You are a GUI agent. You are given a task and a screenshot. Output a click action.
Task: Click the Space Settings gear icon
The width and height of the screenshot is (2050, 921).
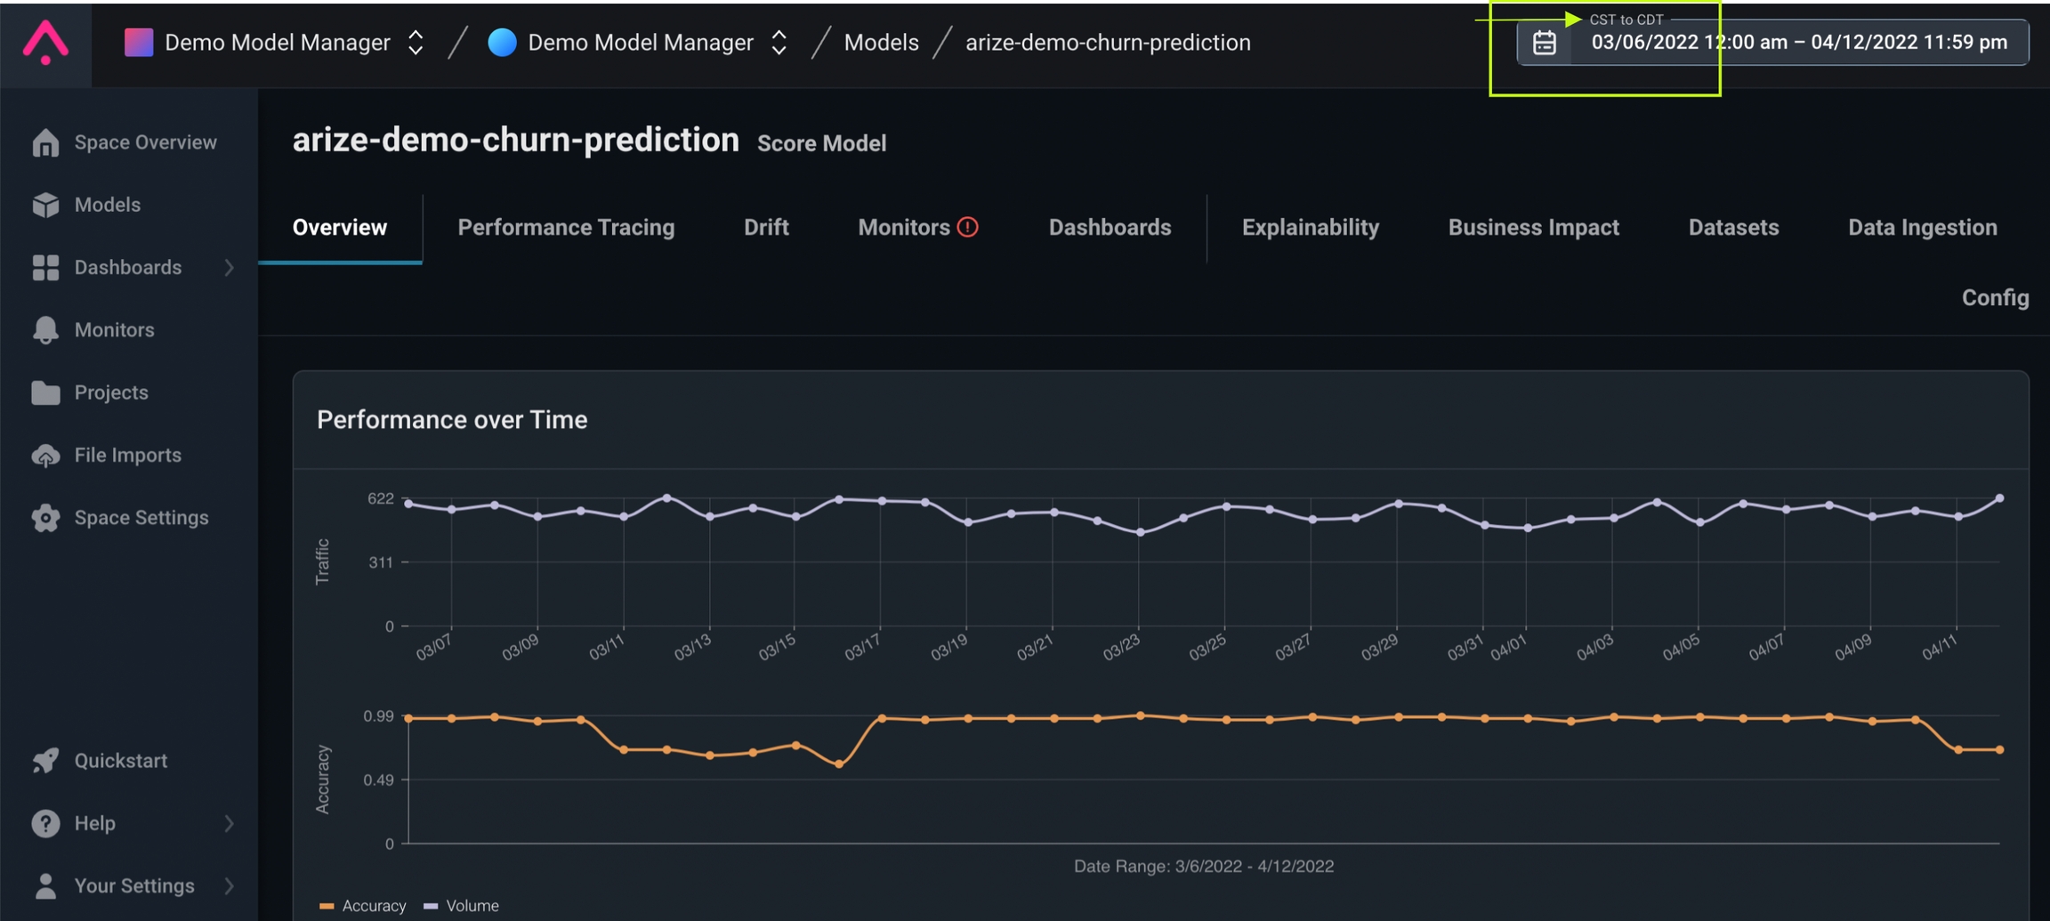[x=45, y=518]
